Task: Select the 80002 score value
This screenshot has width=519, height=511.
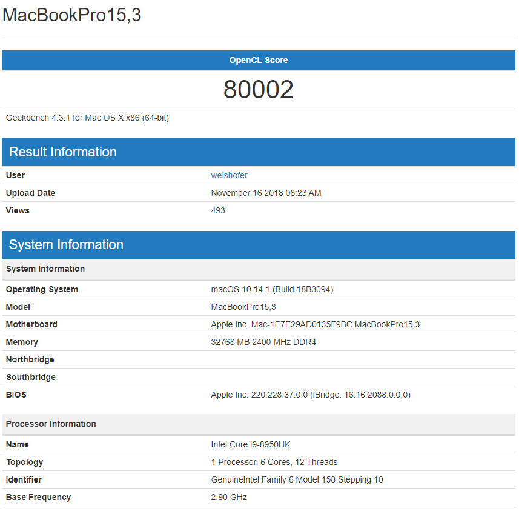Action: pos(259,90)
